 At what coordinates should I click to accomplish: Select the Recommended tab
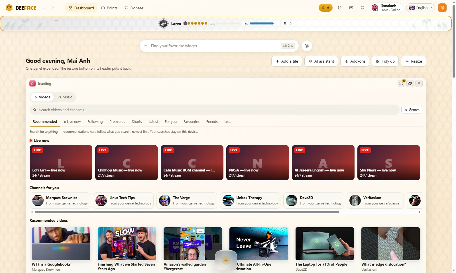[45, 122]
